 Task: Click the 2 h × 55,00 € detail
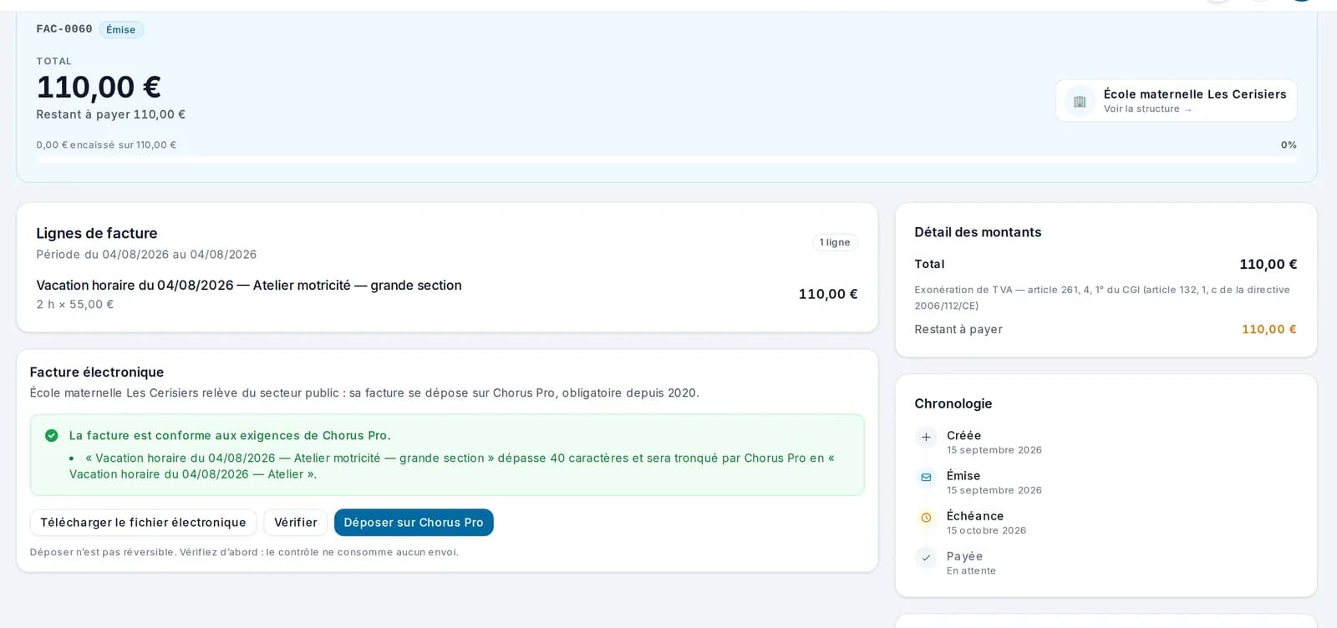click(75, 305)
